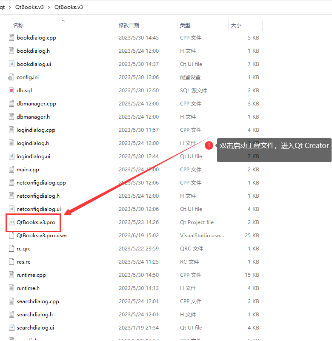The height and width of the screenshot is (341, 332).
Task: Select file name bookdialog.ui
Action: (x=34, y=64)
